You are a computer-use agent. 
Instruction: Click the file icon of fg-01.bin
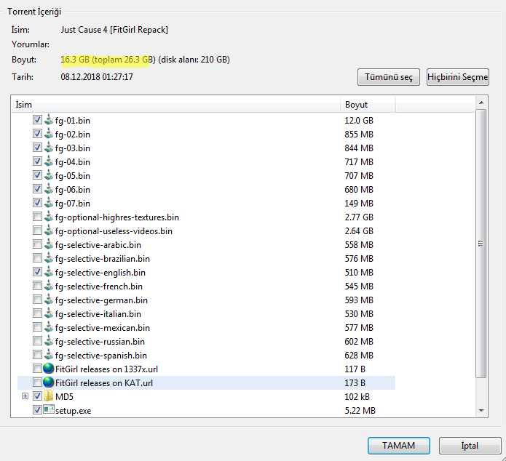point(49,120)
